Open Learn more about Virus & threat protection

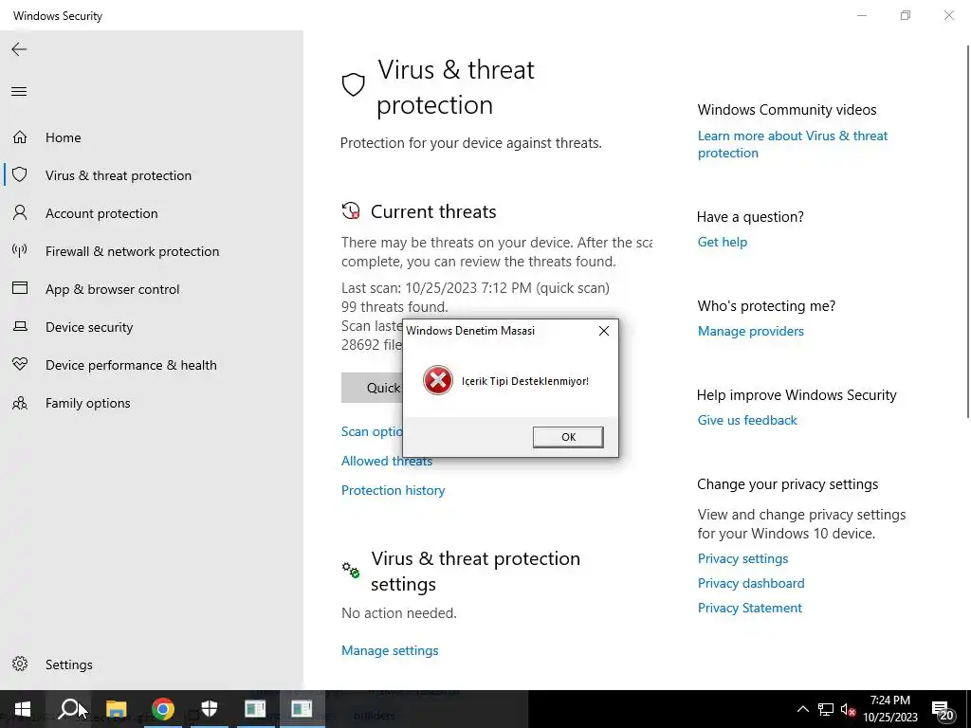click(x=792, y=144)
